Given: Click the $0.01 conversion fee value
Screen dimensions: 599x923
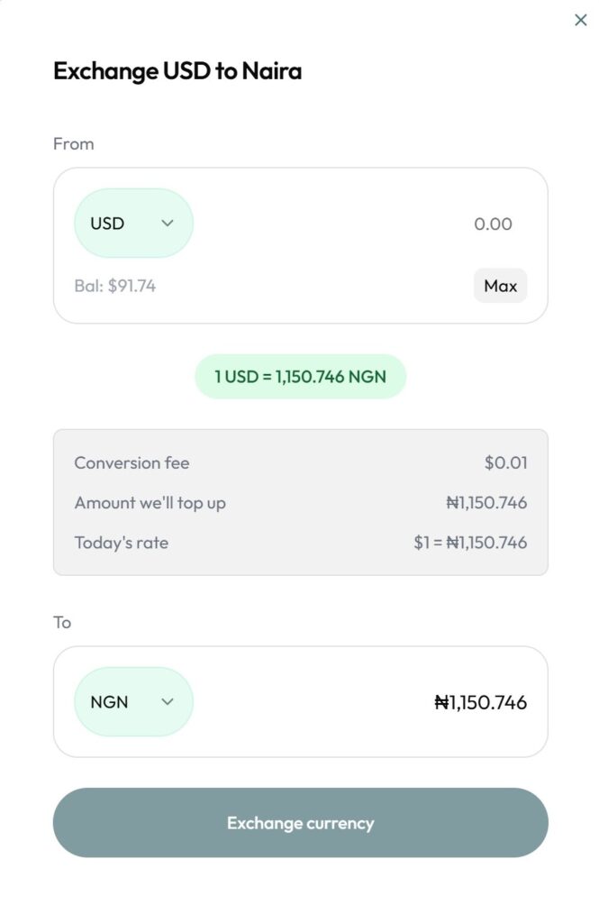Looking at the screenshot, I should 505,463.
